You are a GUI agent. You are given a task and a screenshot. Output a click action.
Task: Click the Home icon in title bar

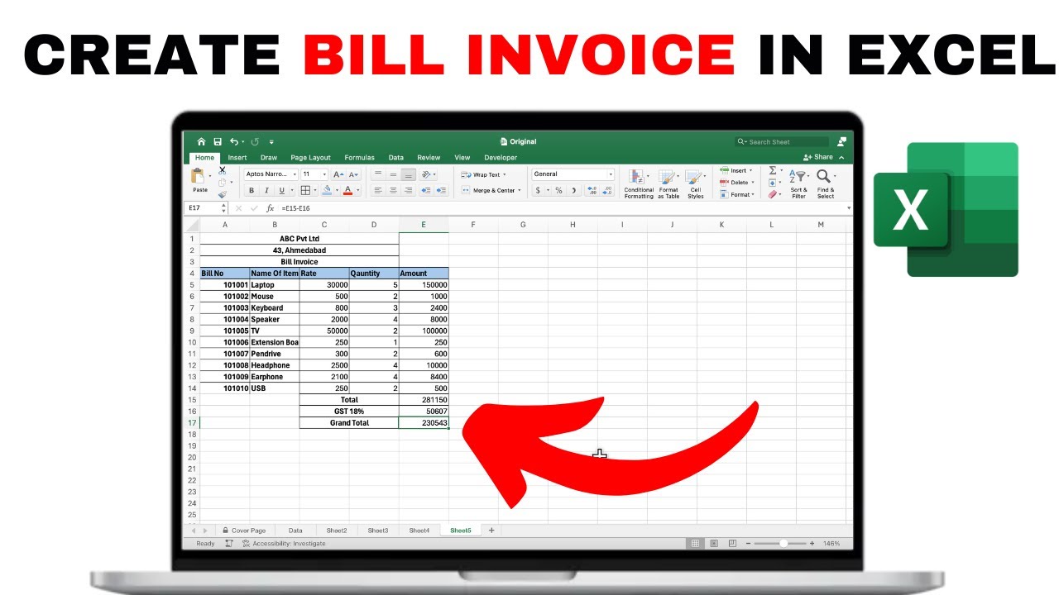[x=201, y=141]
